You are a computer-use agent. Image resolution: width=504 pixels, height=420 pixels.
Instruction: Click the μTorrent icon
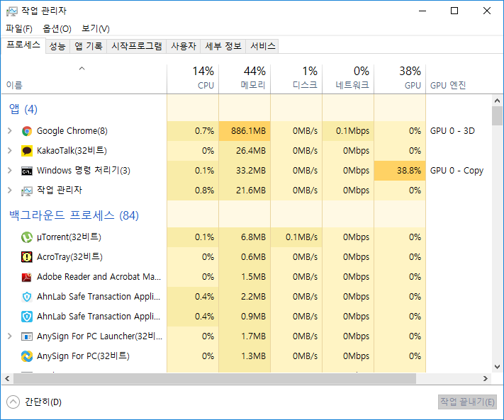27,237
